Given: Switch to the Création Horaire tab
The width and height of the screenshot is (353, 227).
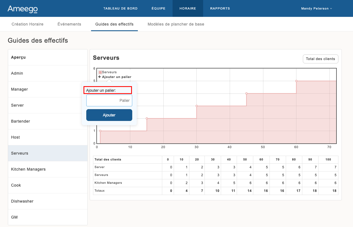Looking at the screenshot, I should (27, 24).
